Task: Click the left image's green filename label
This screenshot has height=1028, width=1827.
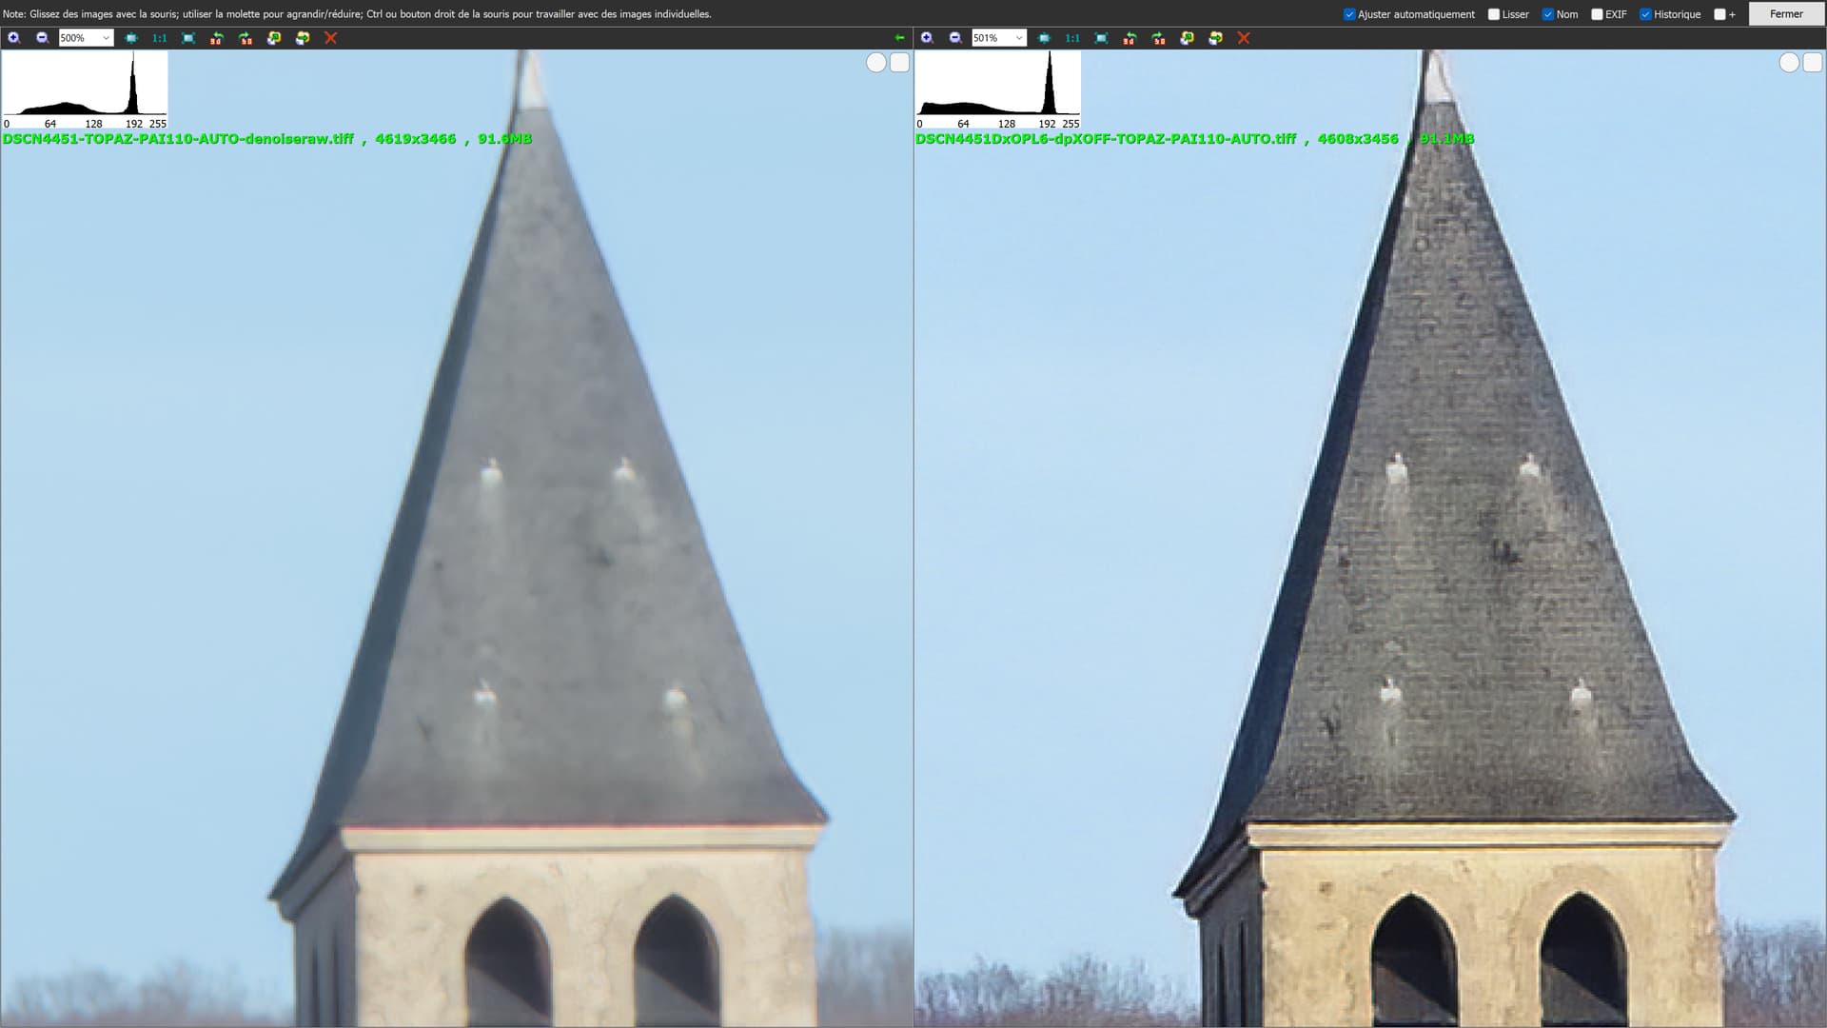Action: coord(266,139)
